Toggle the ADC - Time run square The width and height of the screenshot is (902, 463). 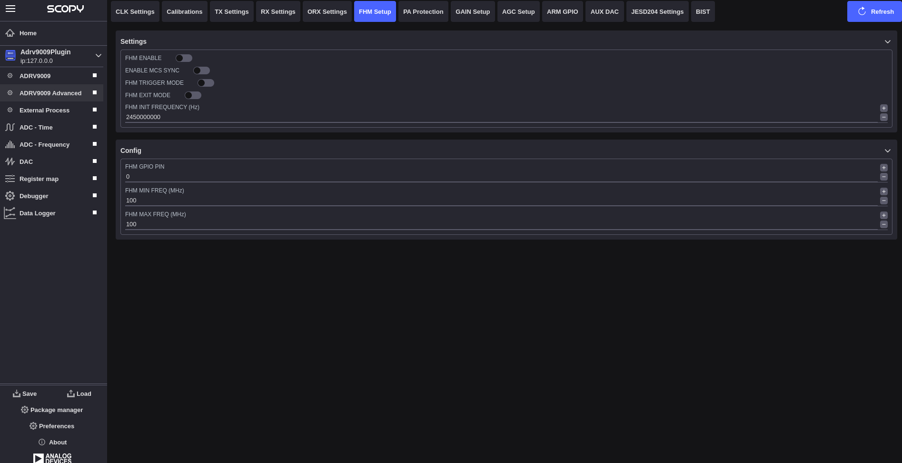click(x=95, y=127)
